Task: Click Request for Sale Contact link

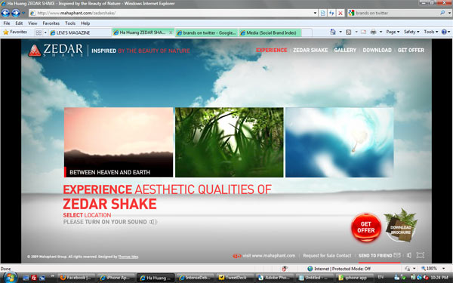Action: (327, 256)
